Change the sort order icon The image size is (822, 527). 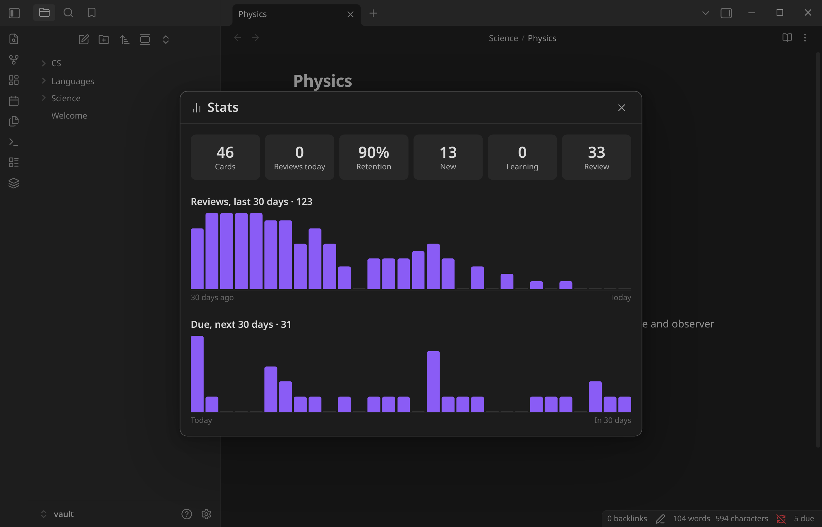[125, 39]
